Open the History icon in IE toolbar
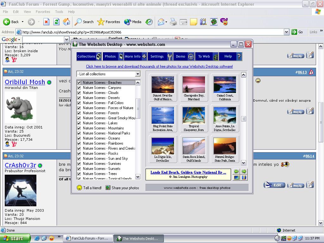The width and height of the screenshot is (324, 243). point(149,22)
